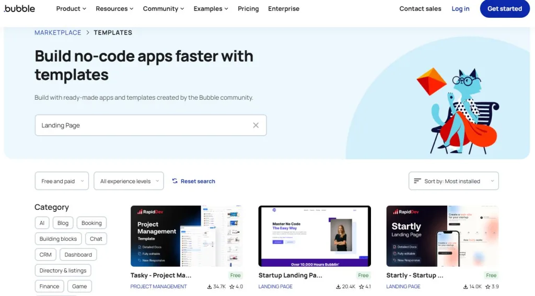Click the download icon on Startly card
Image resolution: width=535 pixels, height=296 pixels.
coord(466,287)
